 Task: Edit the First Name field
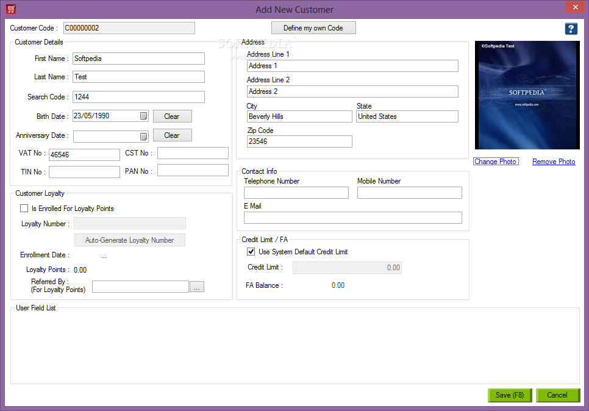coord(138,59)
